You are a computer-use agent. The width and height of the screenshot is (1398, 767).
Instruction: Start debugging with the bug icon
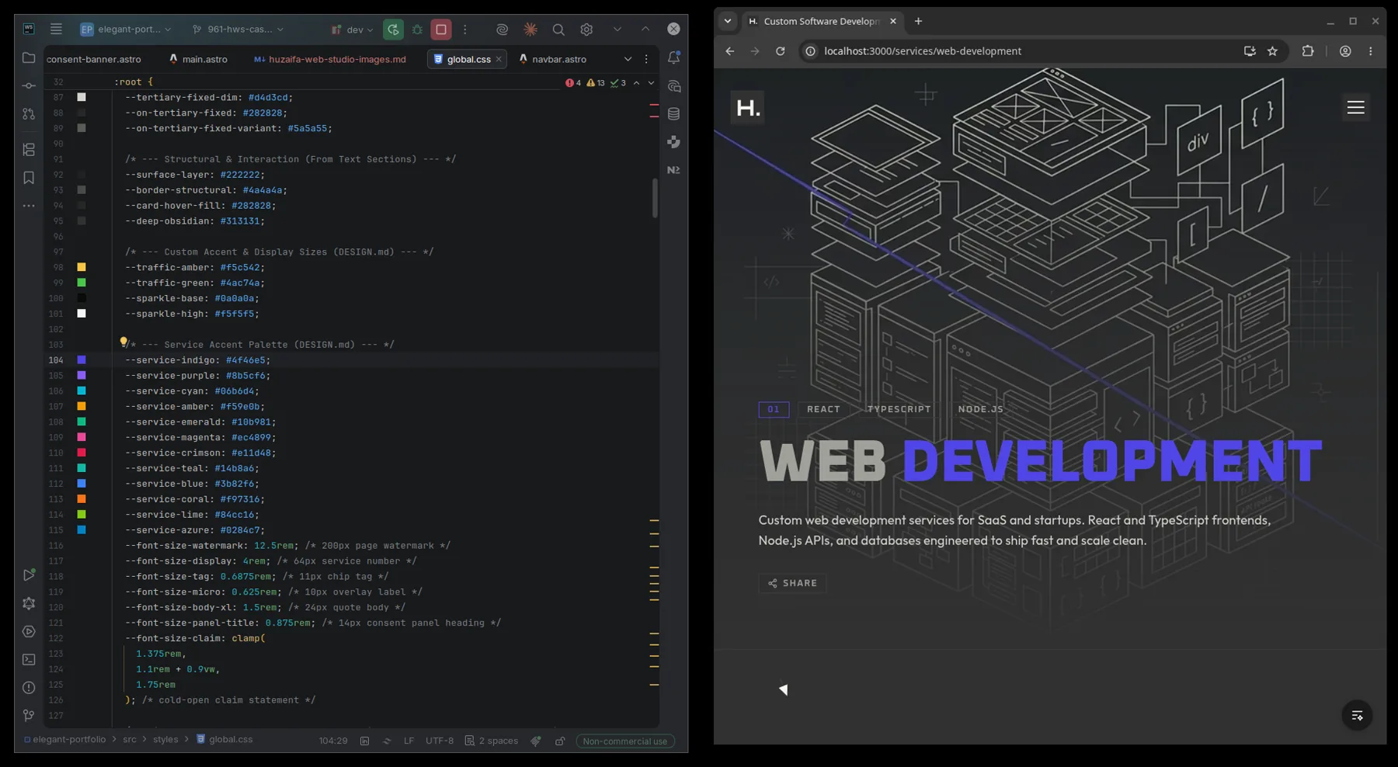click(x=417, y=29)
